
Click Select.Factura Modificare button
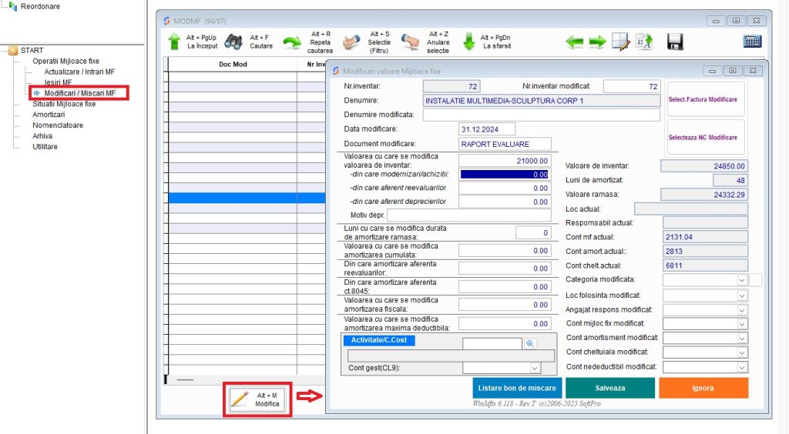tap(706, 99)
